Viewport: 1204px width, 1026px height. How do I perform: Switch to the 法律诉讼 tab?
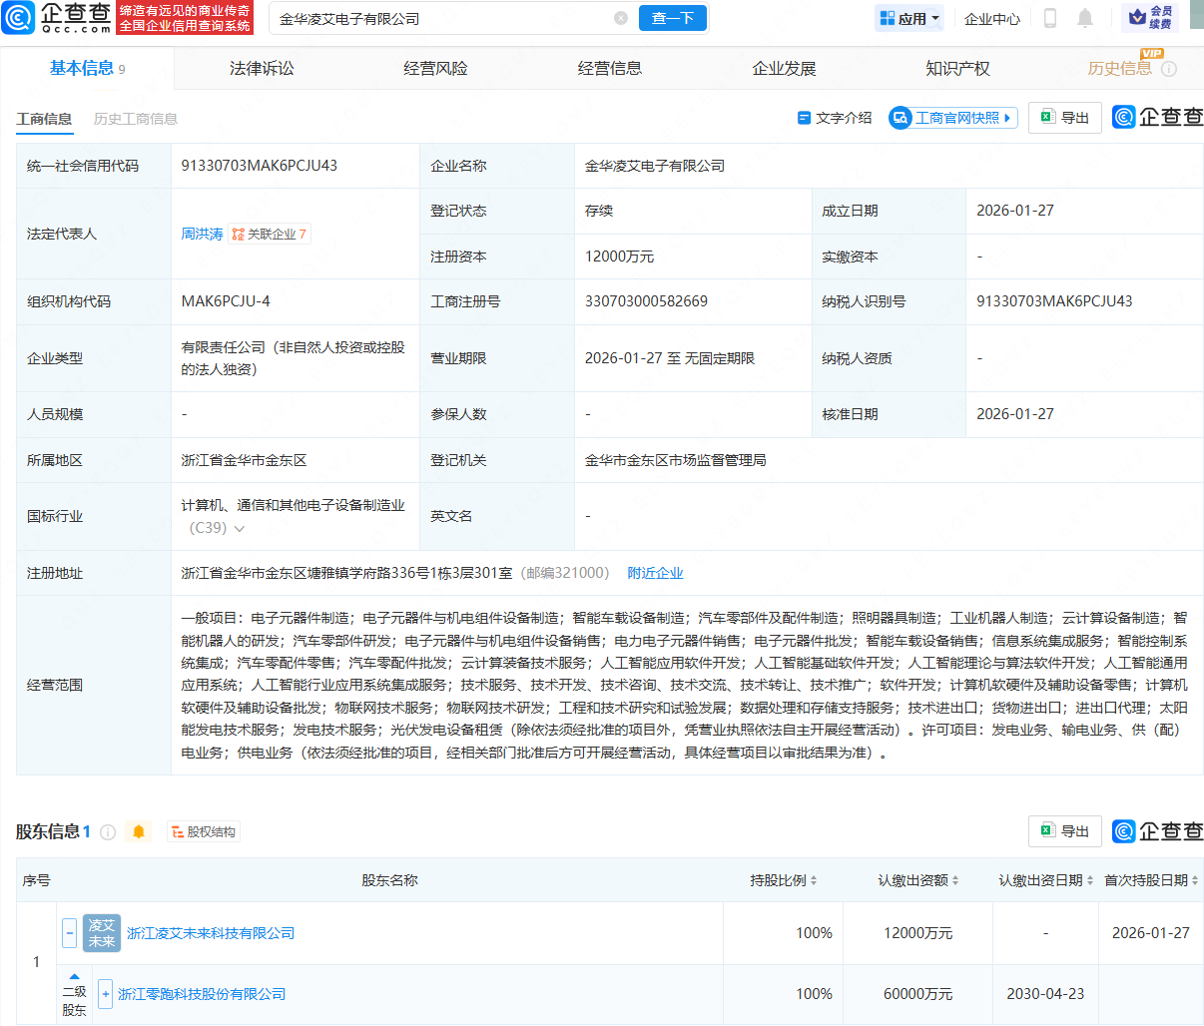tap(262, 69)
